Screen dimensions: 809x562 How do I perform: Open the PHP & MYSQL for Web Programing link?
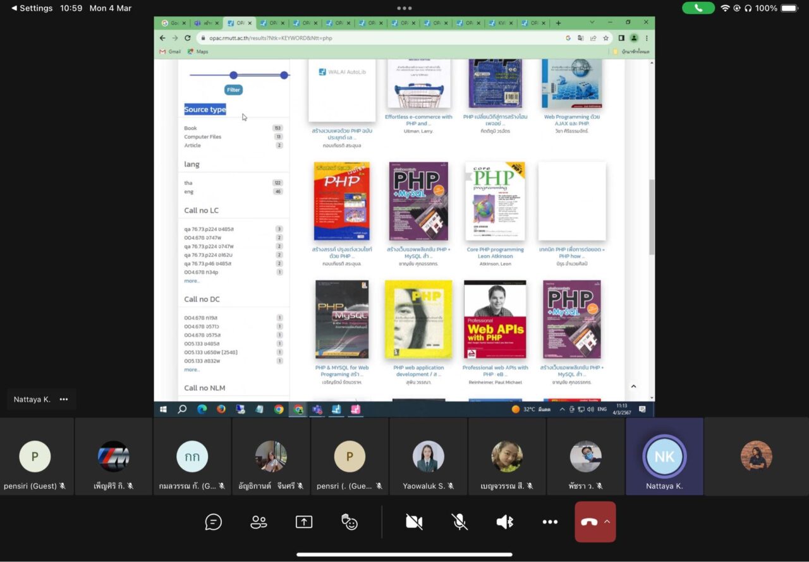click(x=342, y=371)
